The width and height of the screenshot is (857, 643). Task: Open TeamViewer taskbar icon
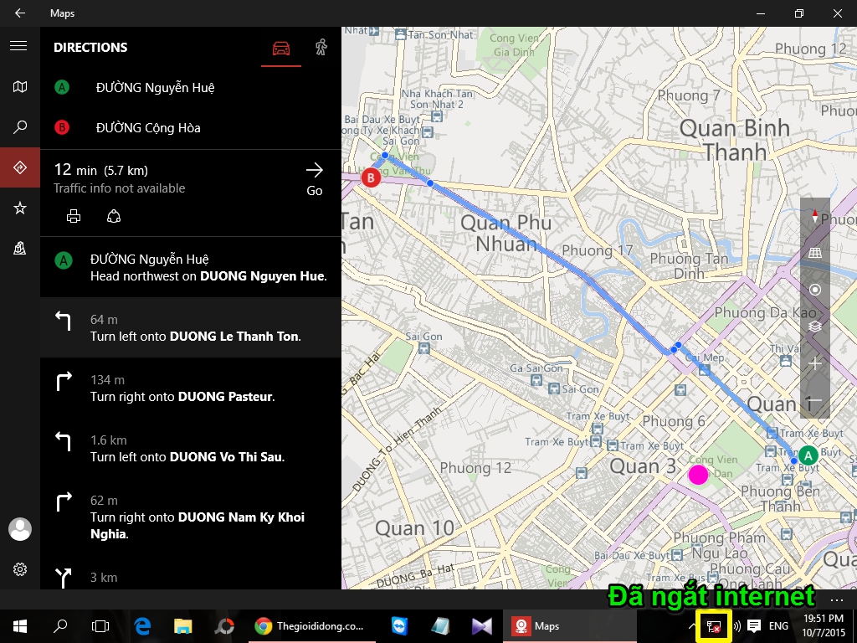(x=400, y=626)
